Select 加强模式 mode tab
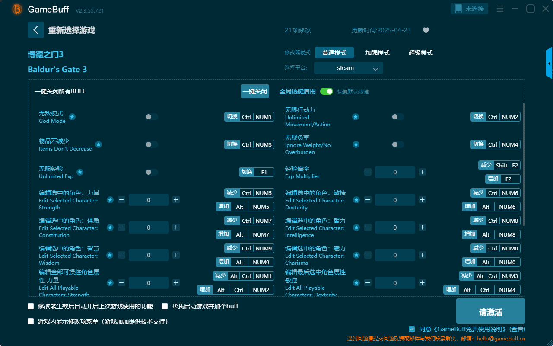 (x=378, y=53)
